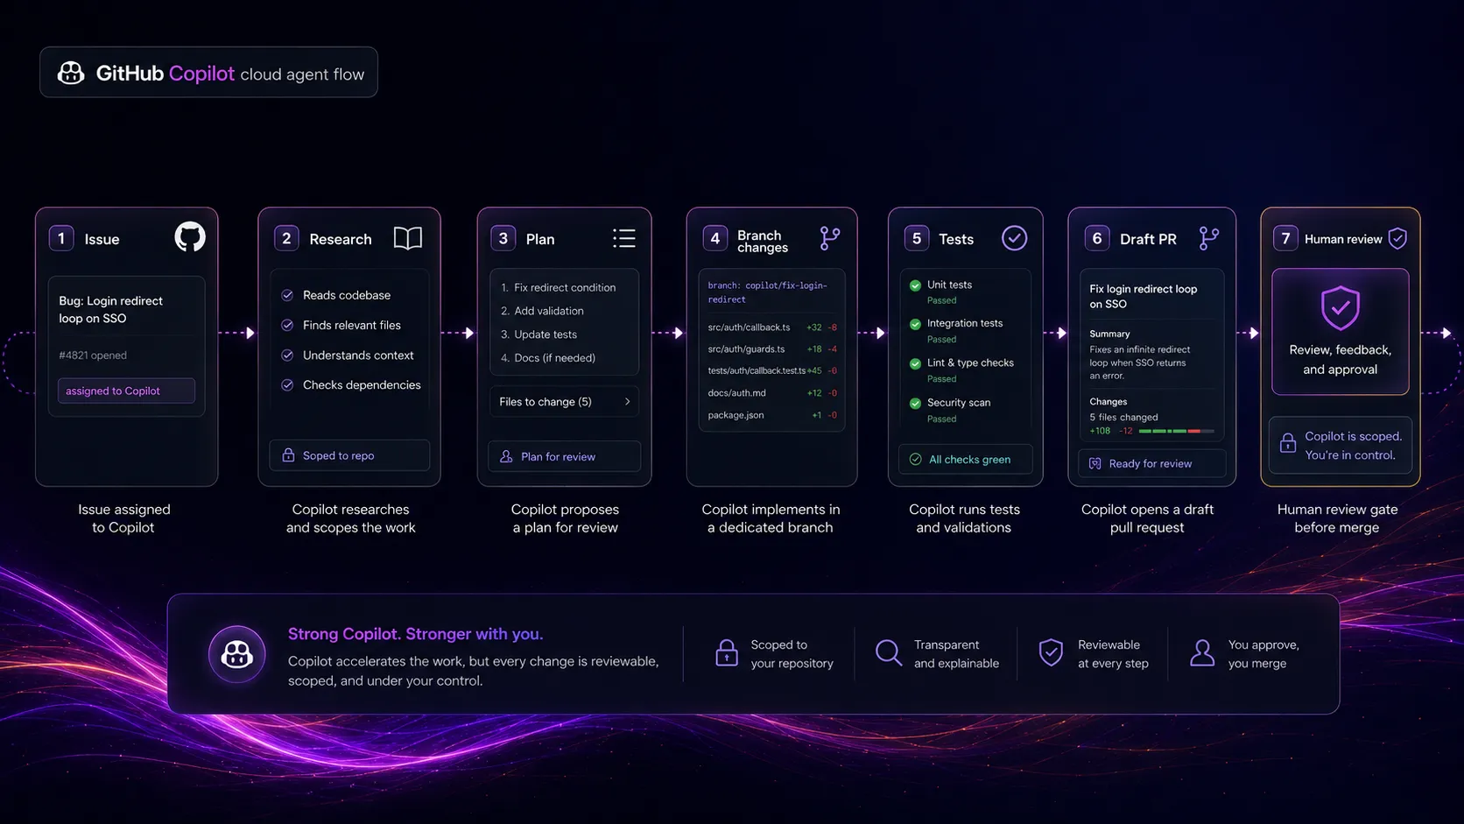Click the 5 files changed text
Screen dimensions: 1464x824
click(x=1123, y=417)
